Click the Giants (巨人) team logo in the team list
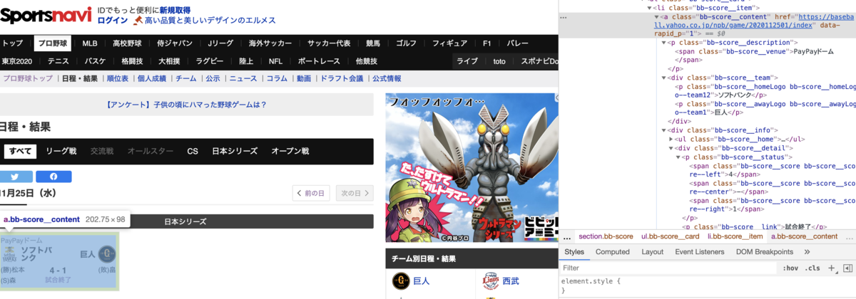The width and height of the screenshot is (856, 299). (x=402, y=281)
